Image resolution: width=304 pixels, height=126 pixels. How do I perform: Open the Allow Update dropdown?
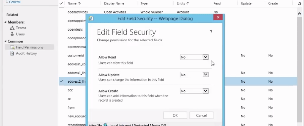(194, 75)
